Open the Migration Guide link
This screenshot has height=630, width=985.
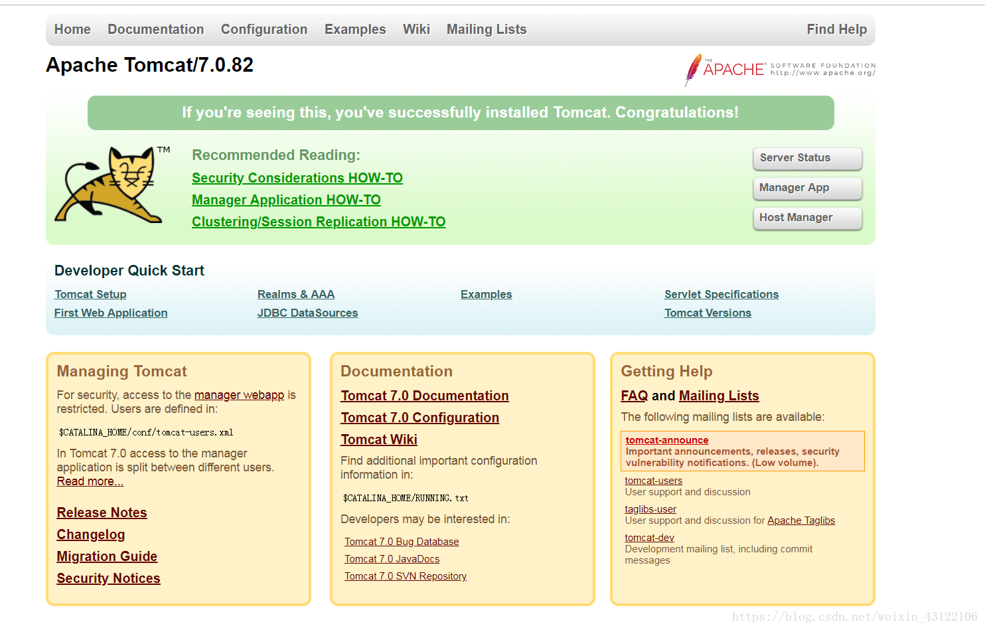(x=107, y=556)
